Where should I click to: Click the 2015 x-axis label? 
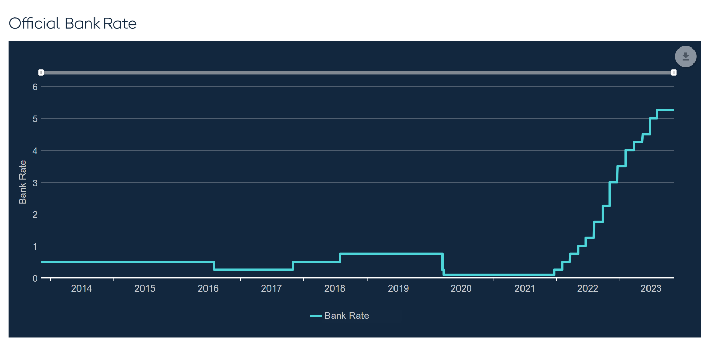tap(145, 288)
